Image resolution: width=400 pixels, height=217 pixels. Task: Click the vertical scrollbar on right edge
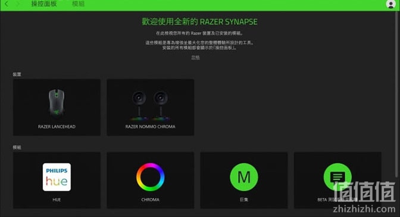396,95
